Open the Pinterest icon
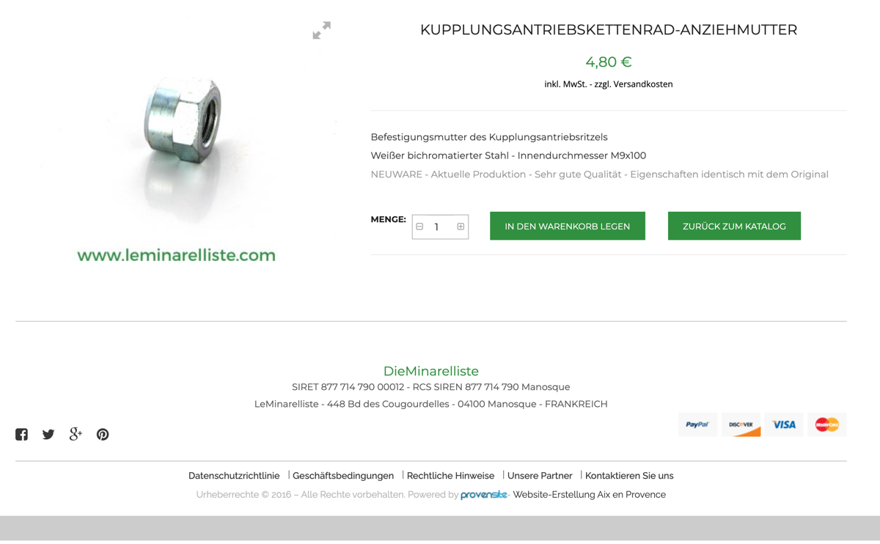 click(103, 434)
